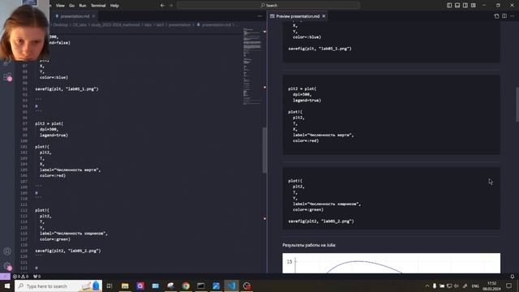Click the savefig lab05_2.png line in the preview
Screen dimensions: 519x292
point(321,221)
